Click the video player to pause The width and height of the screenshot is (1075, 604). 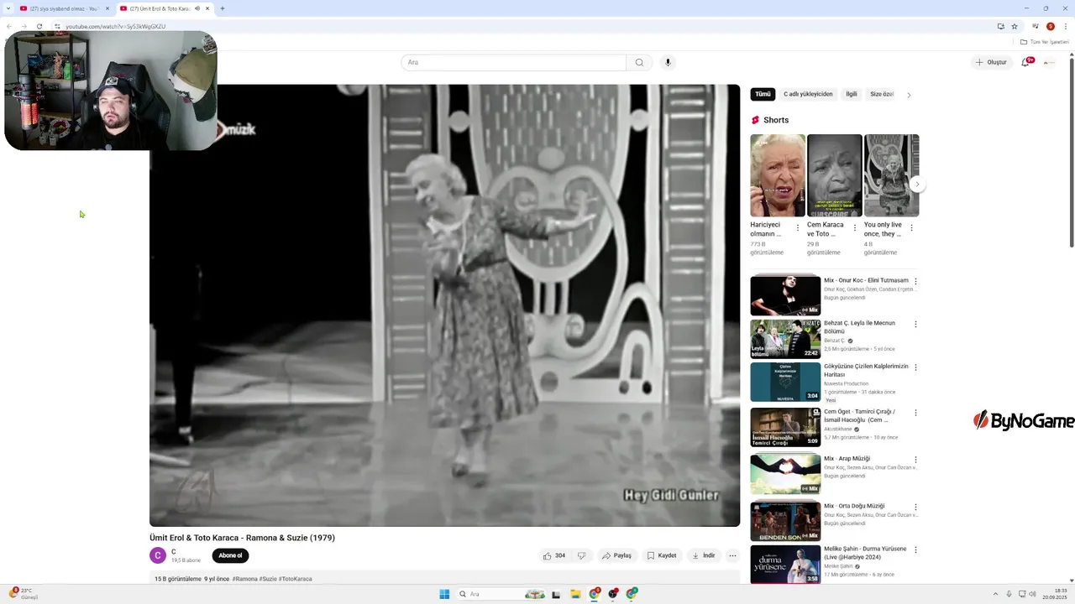click(x=444, y=305)
